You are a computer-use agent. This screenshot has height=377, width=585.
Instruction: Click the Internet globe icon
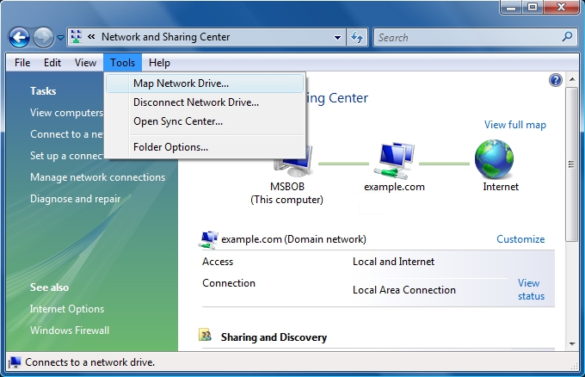pyautogui.click(x=495, y=159)
